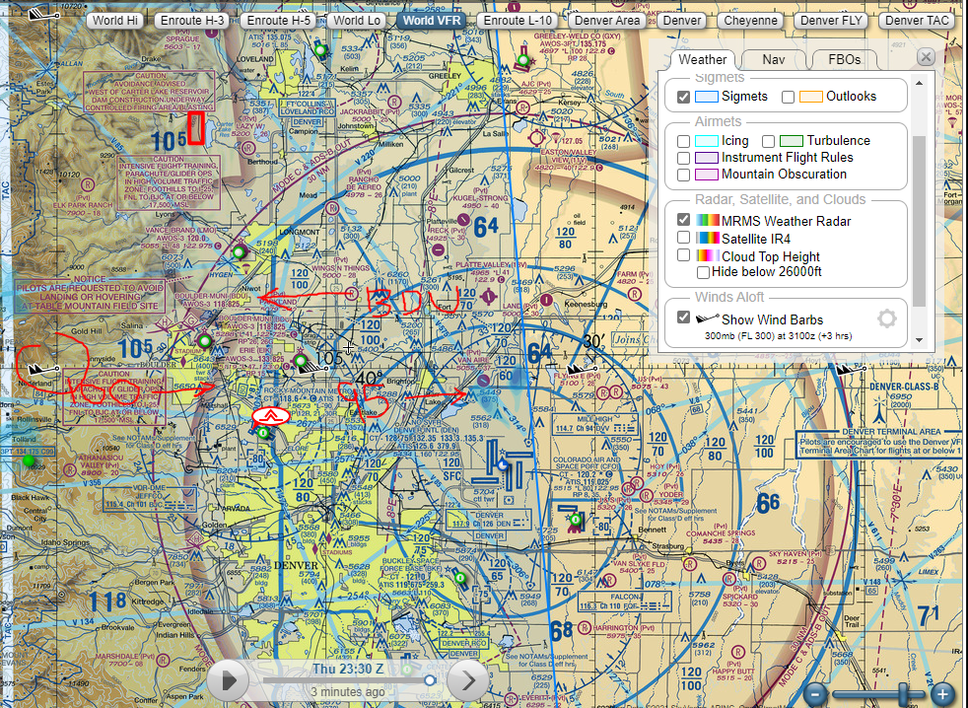Check Hide below 26000ft option
968x708 pixels.
[703, 272]
